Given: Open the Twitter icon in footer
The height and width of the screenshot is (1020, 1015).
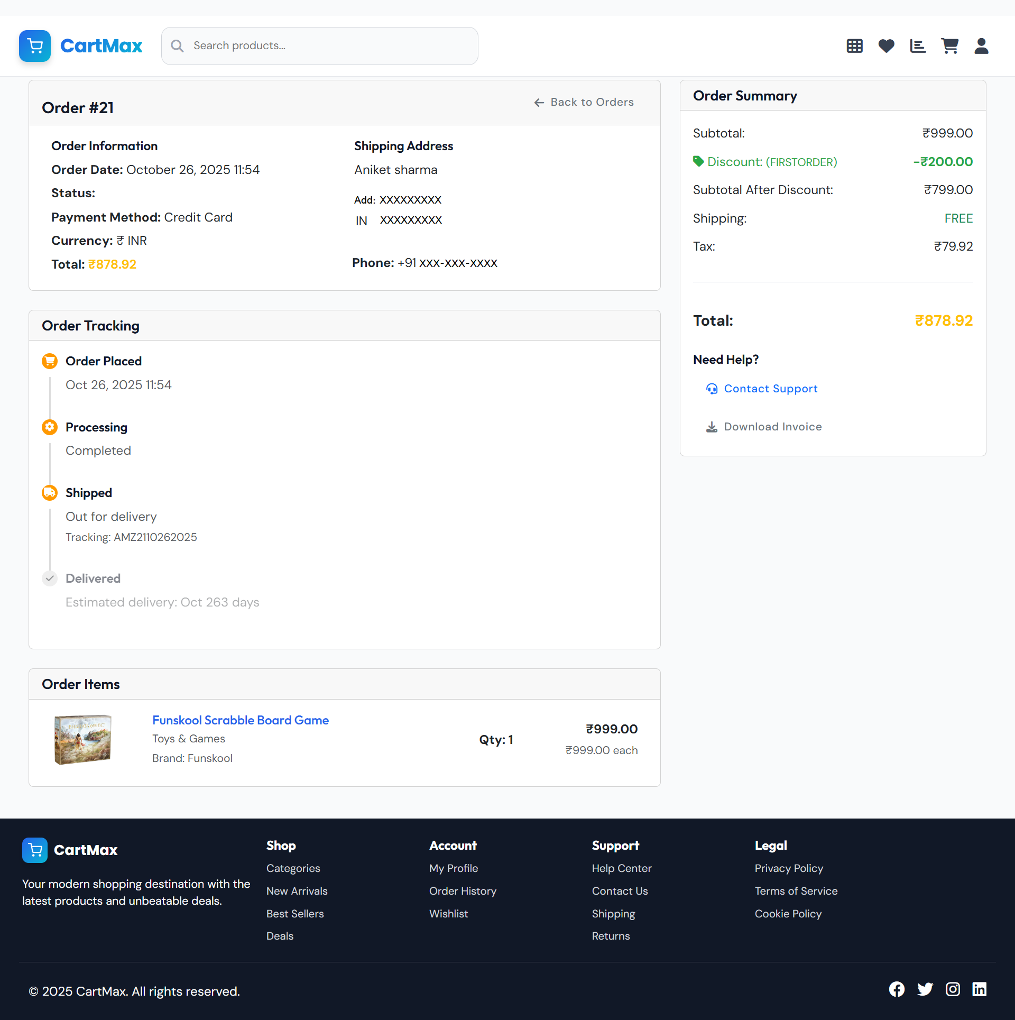Looking at the screenshot, I should tap(925, 989).
